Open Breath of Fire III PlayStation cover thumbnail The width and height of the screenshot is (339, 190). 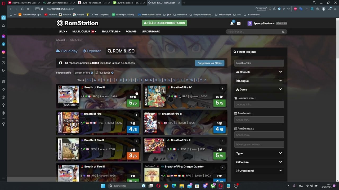[68, 96]
